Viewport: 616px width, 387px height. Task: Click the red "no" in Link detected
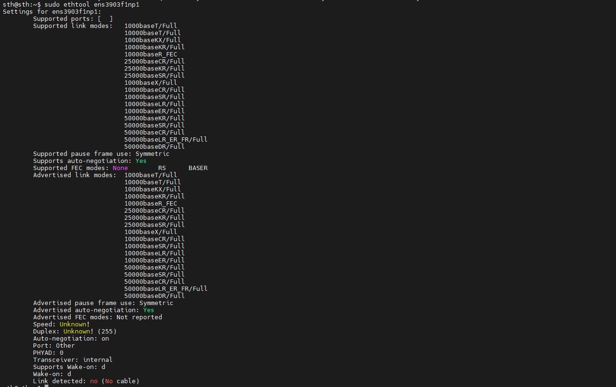[93, 381]
